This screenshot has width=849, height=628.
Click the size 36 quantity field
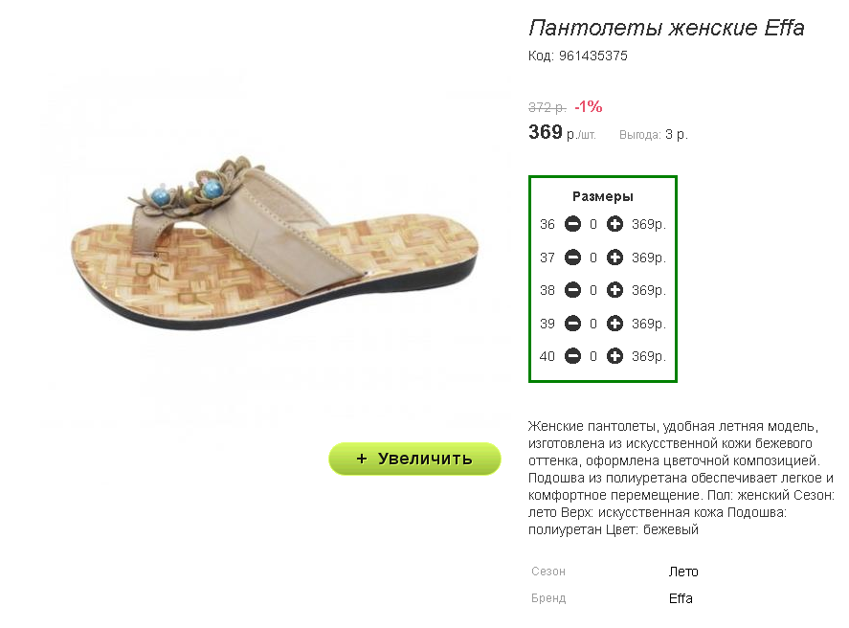point(593,224)
